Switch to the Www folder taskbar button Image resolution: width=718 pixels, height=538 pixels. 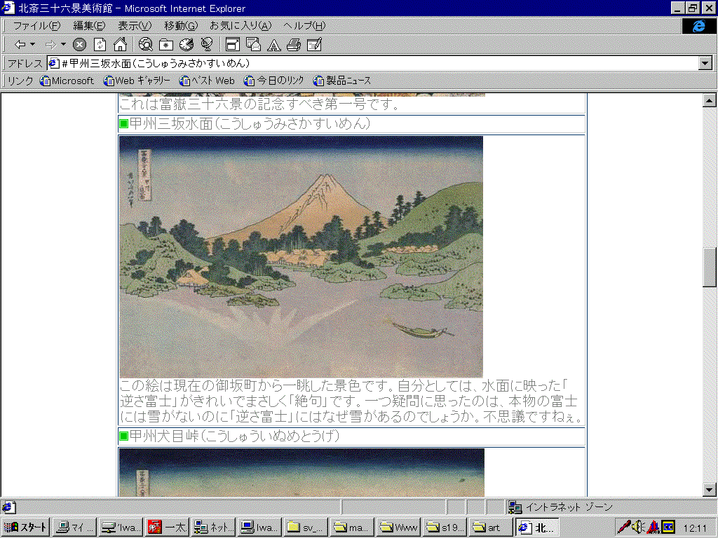coord(398,527)
